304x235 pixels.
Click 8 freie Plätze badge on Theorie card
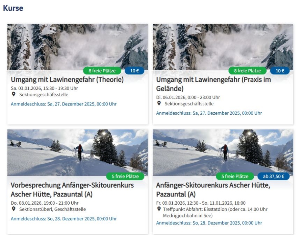click(102, 71)
